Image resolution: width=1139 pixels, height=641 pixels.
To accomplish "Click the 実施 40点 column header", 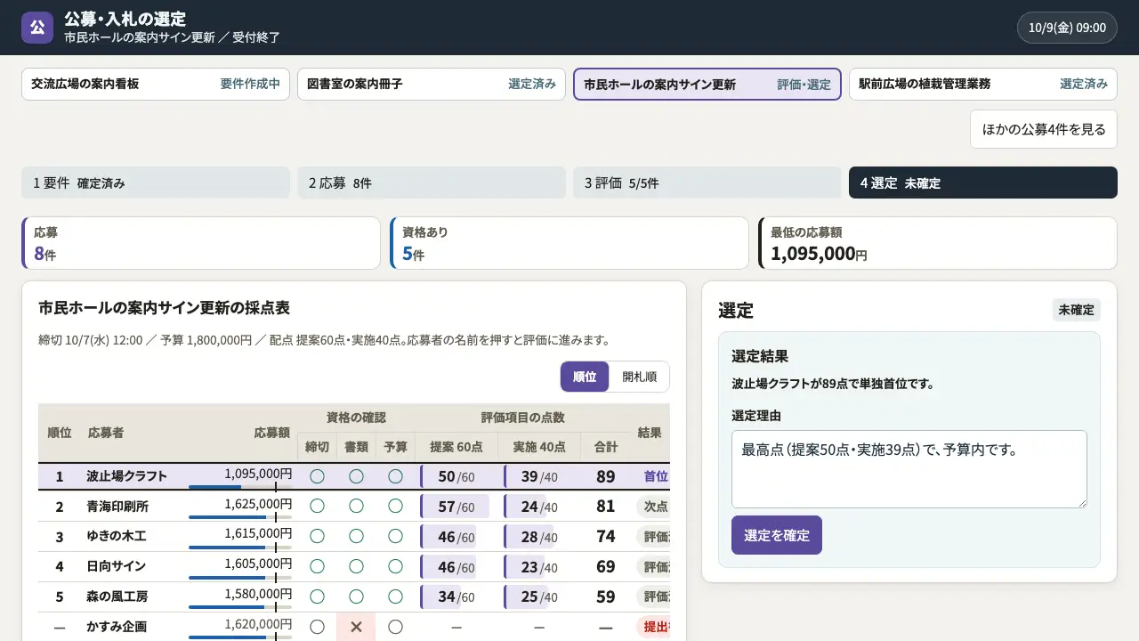I will coord(539,447).
